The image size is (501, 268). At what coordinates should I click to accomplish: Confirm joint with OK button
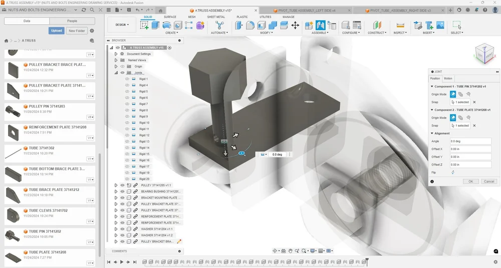point(470,181)
